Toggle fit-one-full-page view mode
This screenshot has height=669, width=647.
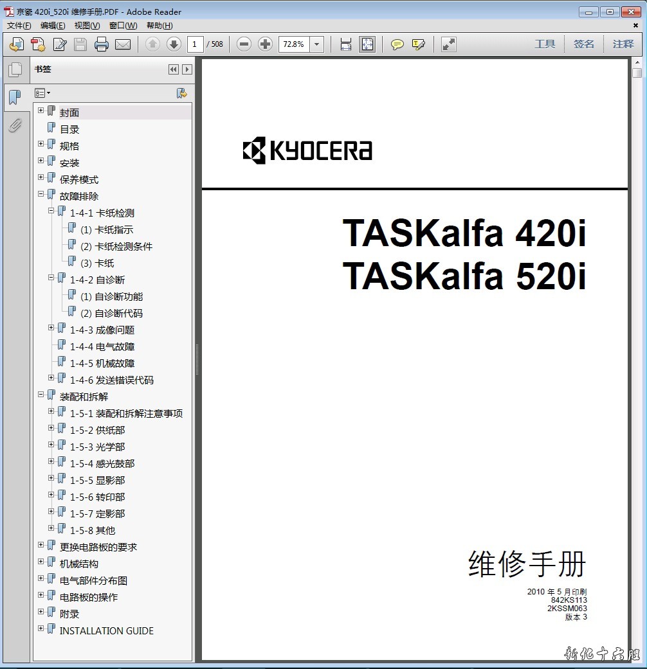[367, 44]
